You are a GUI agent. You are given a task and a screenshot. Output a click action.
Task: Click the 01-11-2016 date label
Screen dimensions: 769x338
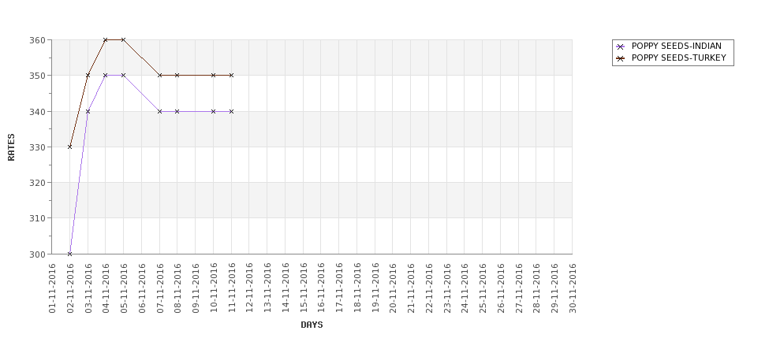click(x=52, y=288)
